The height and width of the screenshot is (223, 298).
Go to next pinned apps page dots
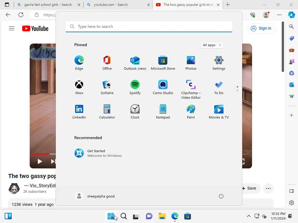[237, 88]
